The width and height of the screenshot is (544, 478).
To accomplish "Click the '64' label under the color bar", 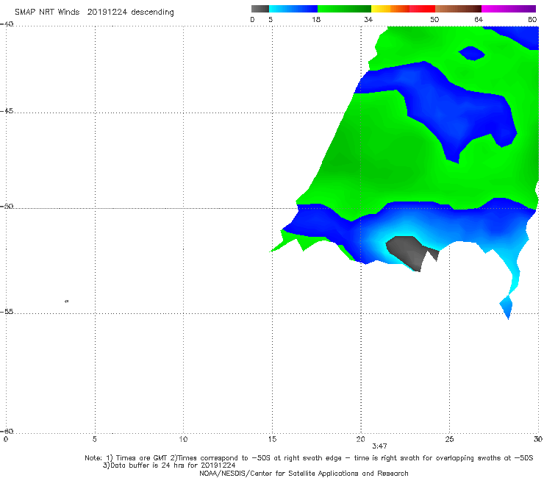I will pyautogui.click(x=479, y=20).
